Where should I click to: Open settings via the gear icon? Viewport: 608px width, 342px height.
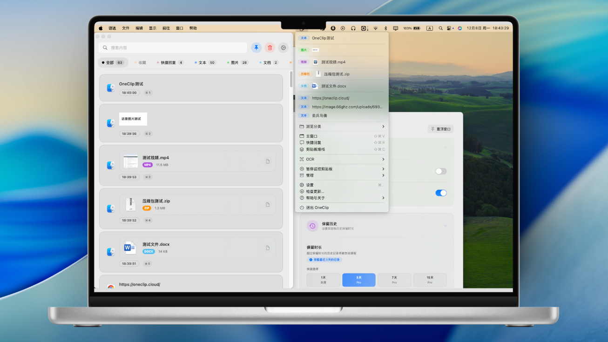[x=283, y=47]
